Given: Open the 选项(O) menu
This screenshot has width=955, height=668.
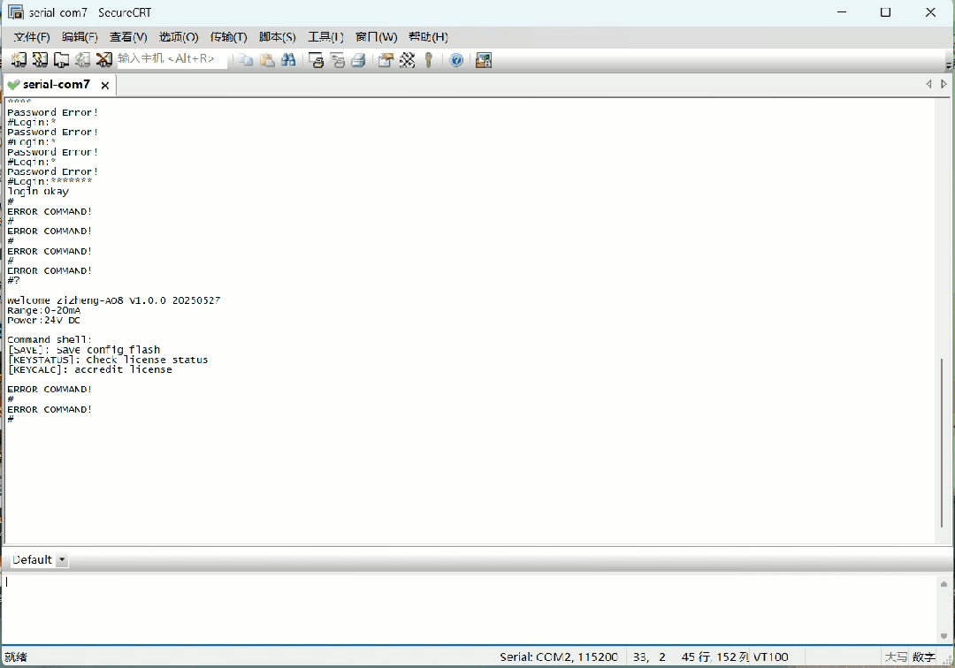Looking at the screenshot, I should [177, 37].
